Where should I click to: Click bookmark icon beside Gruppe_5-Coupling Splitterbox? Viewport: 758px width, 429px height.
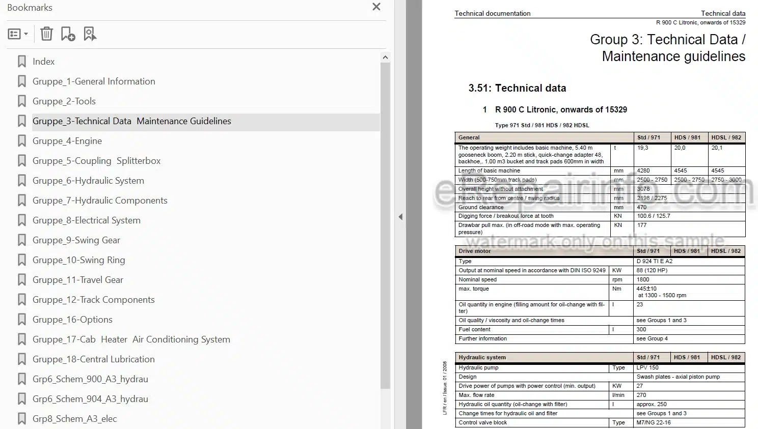tap(21, 161)
